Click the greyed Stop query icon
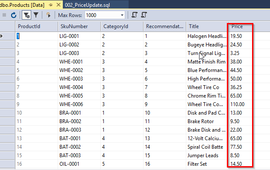Viewport: 270px width, 170px height. coord(4,15)
